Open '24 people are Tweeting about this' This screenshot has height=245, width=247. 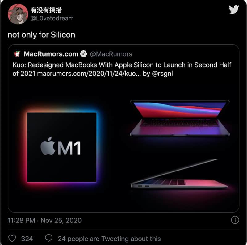click(x=109, y=239)
